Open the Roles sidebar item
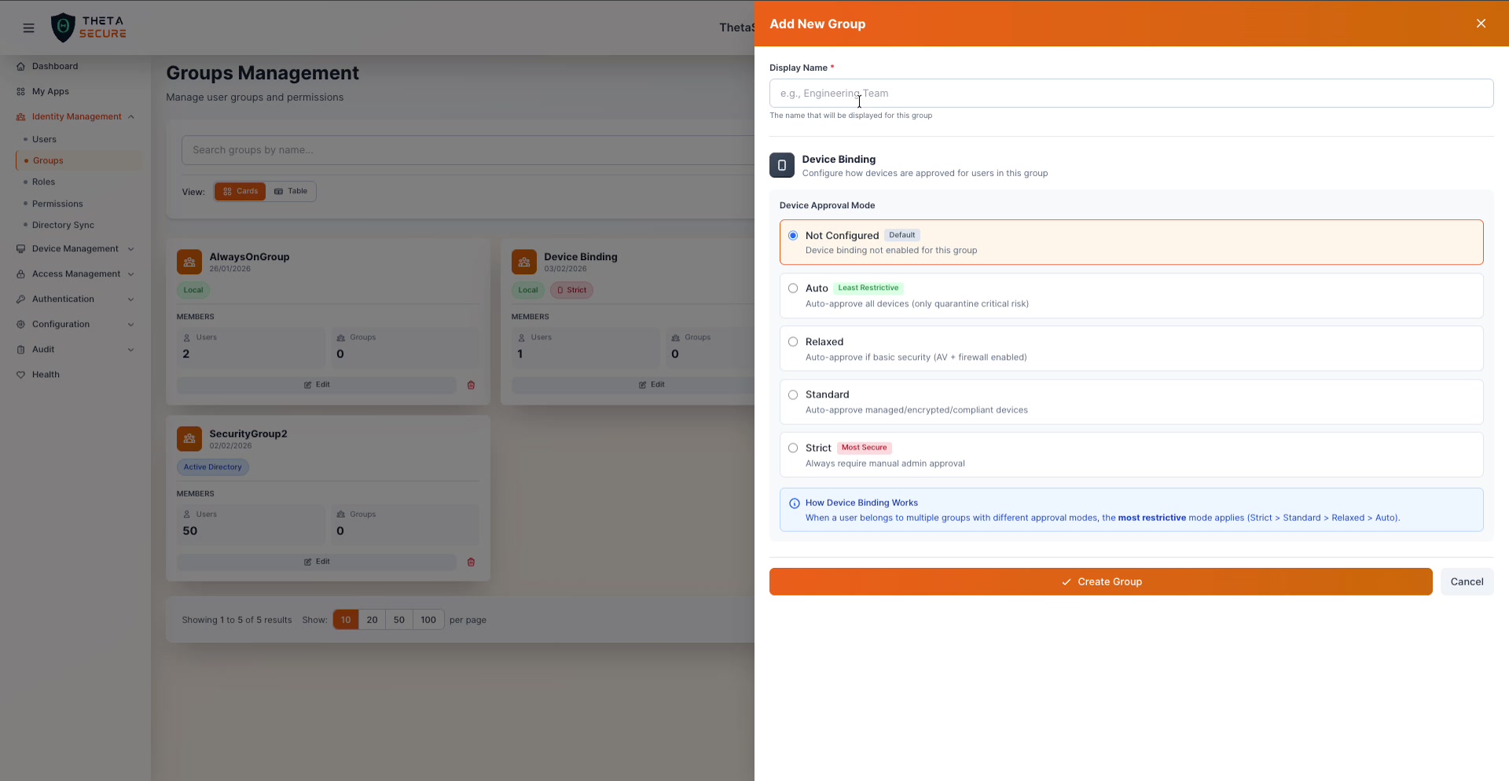1509x781 pixels. [x=44, y=182]
